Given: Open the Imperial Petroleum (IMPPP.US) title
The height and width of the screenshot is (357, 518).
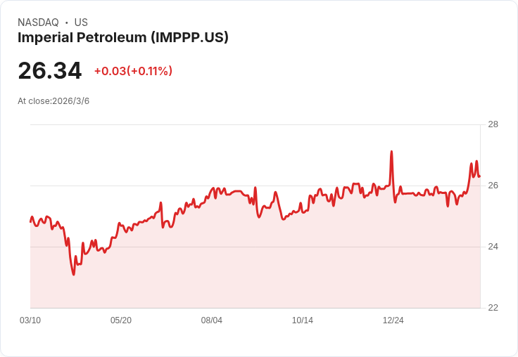Looking at the screenshot, I should point(123,38).
